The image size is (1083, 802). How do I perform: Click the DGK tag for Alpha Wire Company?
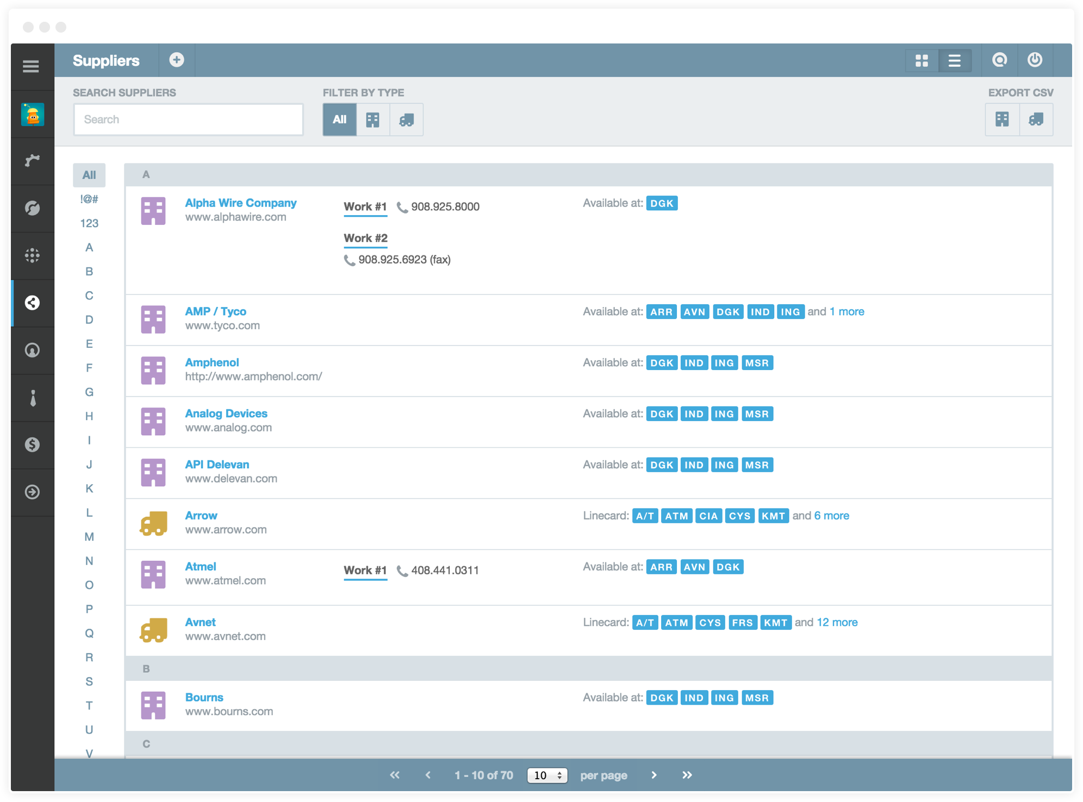click(x=662, y=203)
